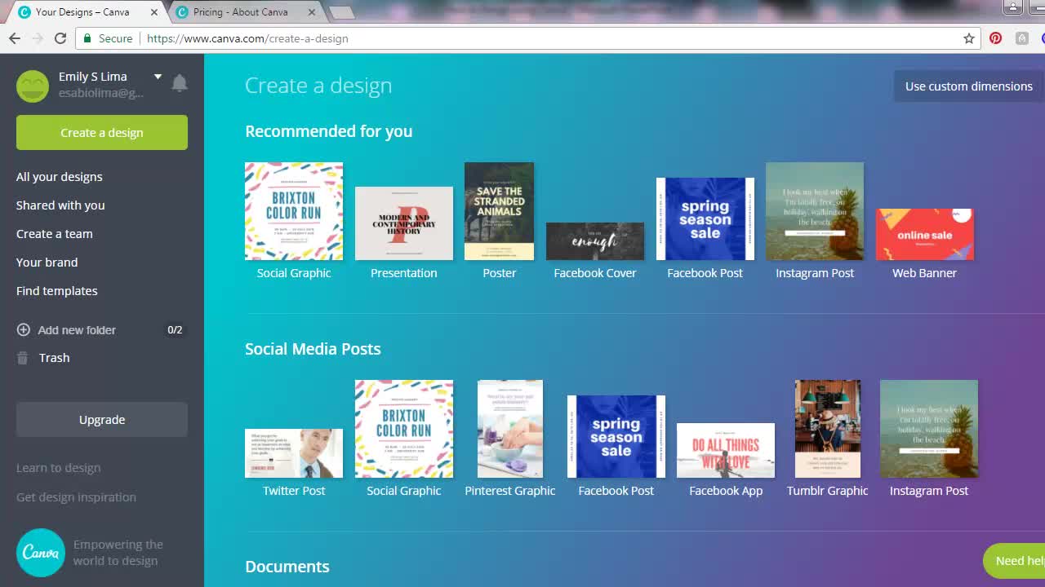Choose the Tumblr Graphic thumbnail
The image size is (1045, 587).
pyautogui.click(x=828, y=429)
